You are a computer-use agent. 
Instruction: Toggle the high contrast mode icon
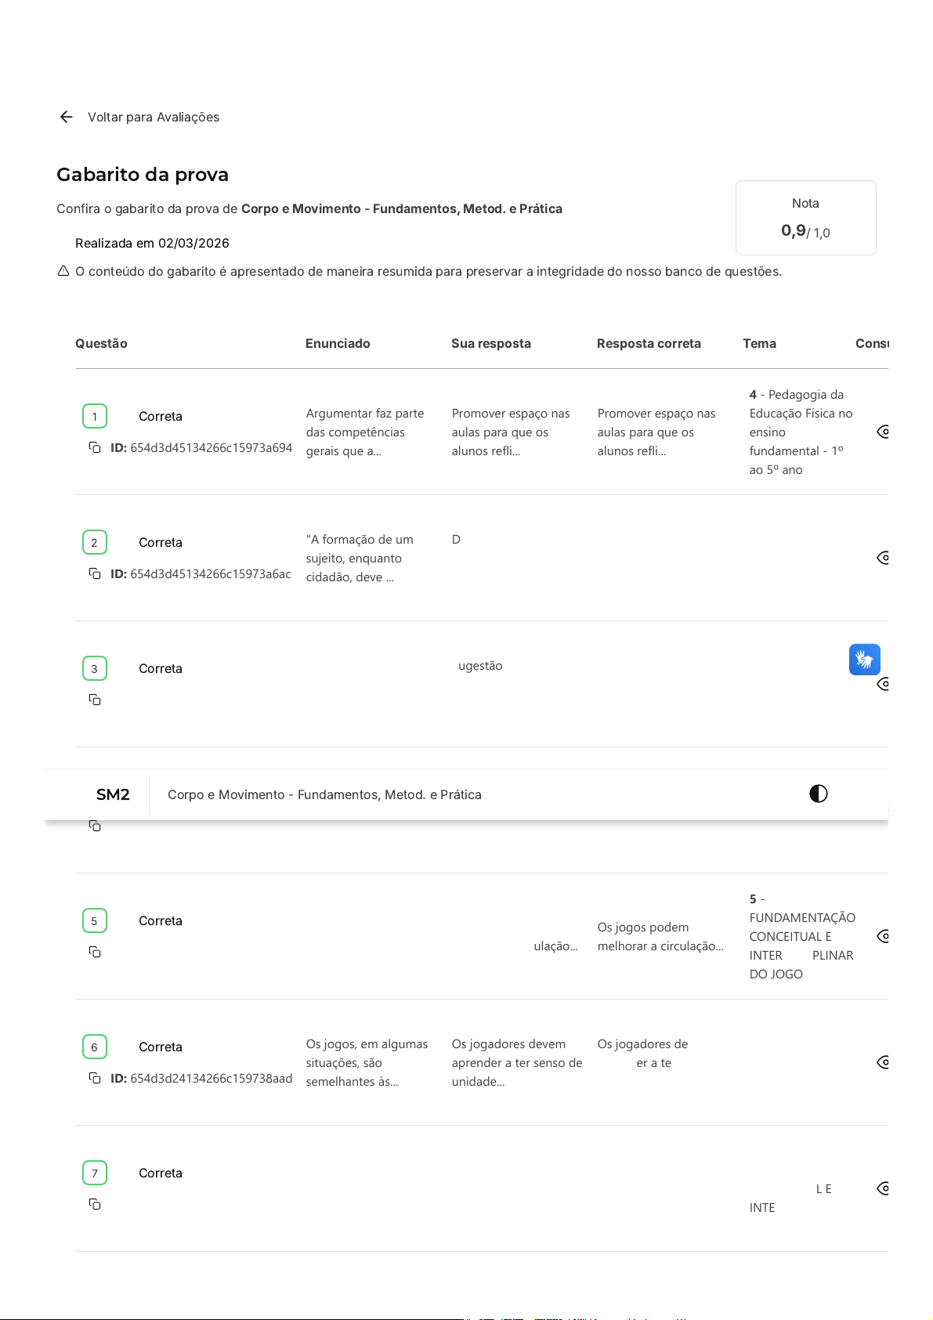click(818, 794)
